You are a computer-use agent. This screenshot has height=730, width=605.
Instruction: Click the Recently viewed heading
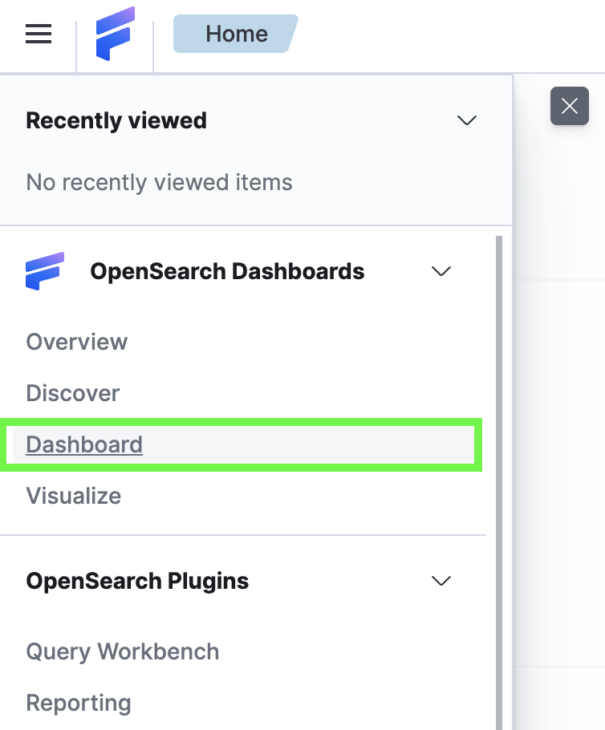116,120
